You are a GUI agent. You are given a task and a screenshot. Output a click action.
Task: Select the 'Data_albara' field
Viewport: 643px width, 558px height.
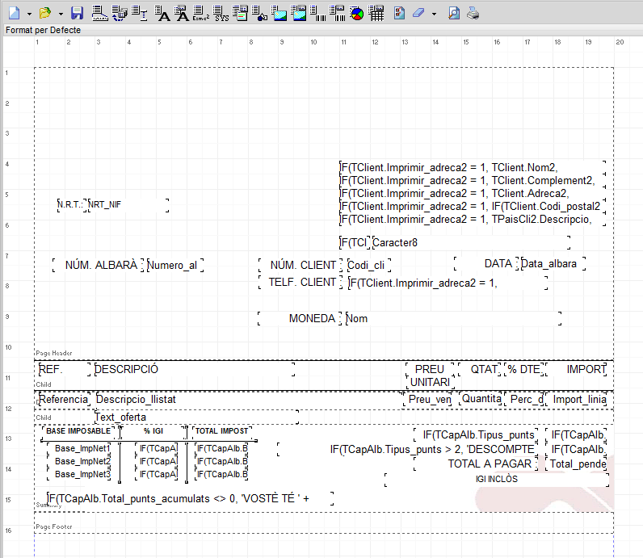[553, 263]
